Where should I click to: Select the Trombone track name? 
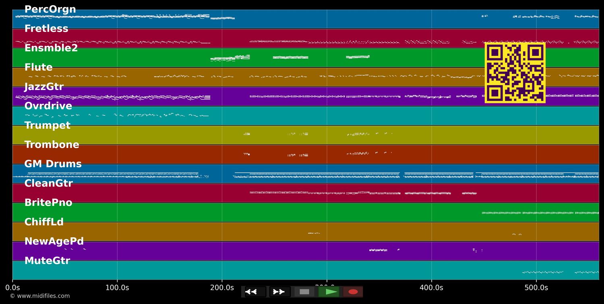click(52, 144)
